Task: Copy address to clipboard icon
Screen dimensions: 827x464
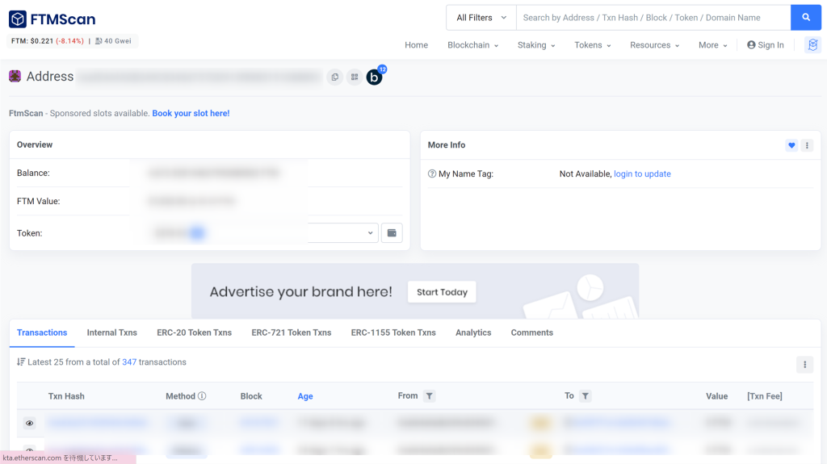Action: (x=334, y=77)
